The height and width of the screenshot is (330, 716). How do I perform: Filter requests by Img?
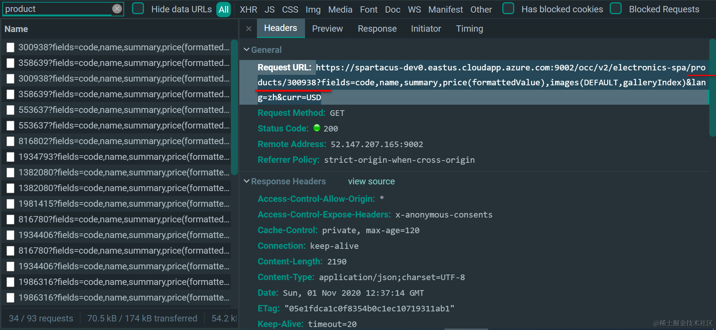[313, 9]
